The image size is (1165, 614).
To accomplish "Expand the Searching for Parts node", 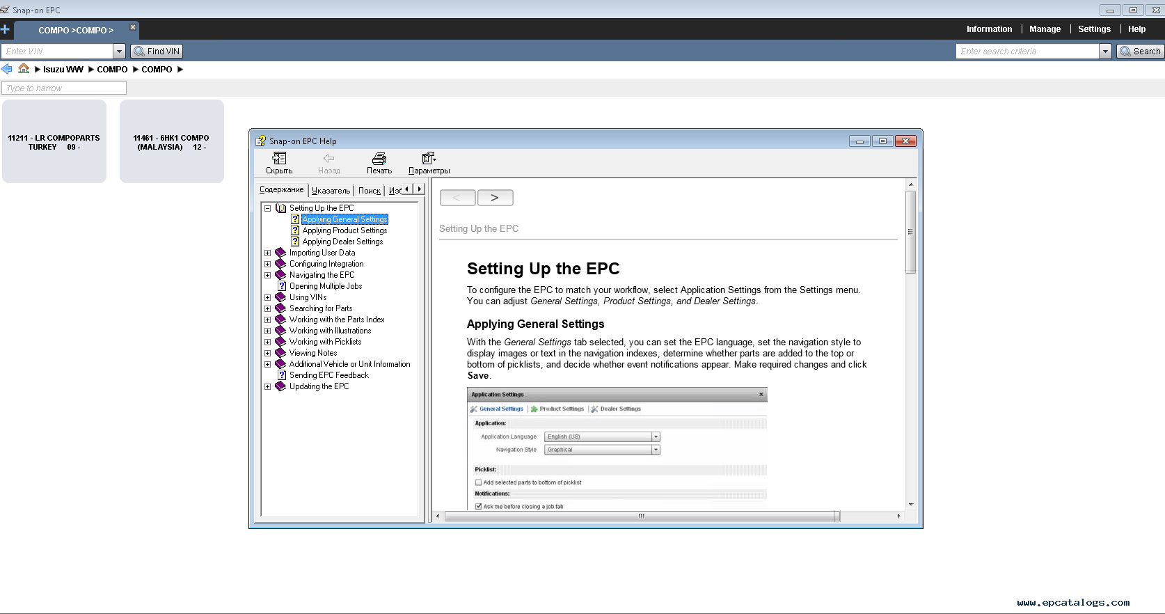I will point(267,308).
